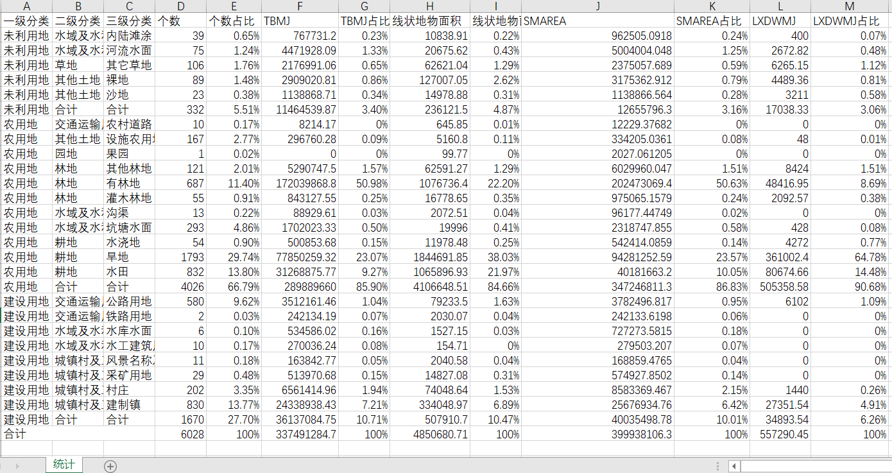Select column M header
Viewport: 892px width, 473px height.
[x=850, y=6]
